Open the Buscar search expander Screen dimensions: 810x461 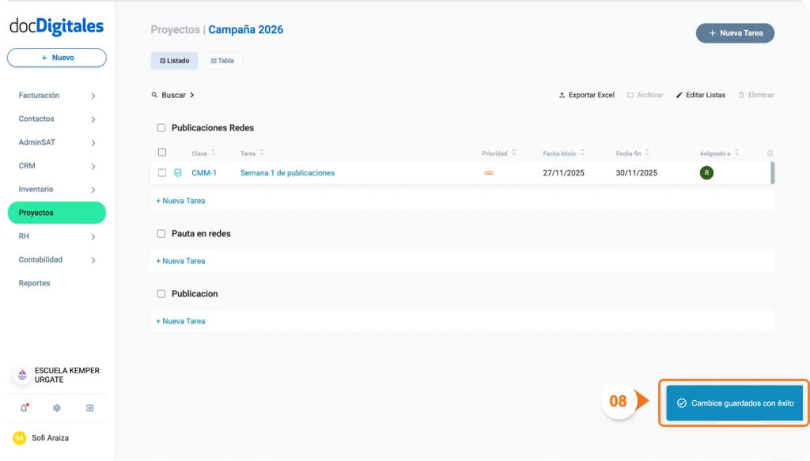tap(172, 95)
